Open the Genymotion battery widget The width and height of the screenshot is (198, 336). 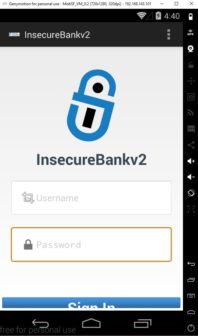191,17
